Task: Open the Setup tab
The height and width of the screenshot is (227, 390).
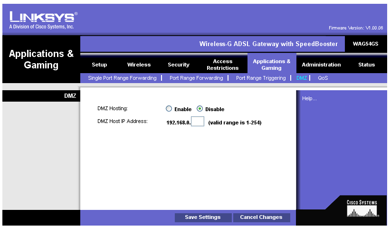Action: pyautogui.click(x=99, y=65)
